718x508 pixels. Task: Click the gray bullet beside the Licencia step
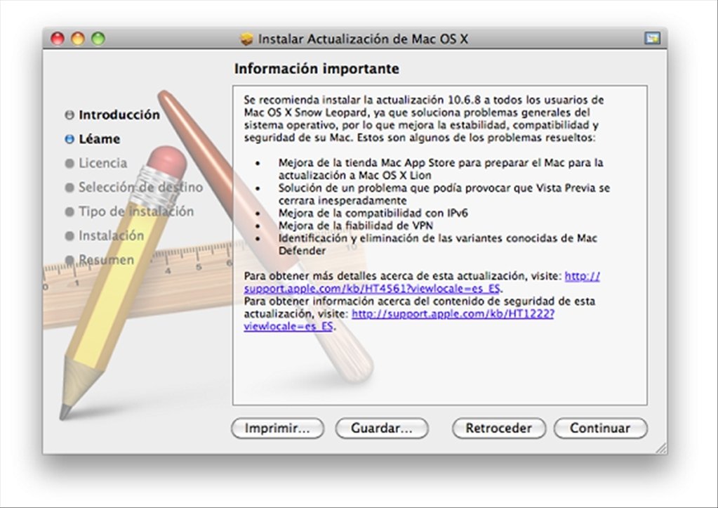[69, 163]
